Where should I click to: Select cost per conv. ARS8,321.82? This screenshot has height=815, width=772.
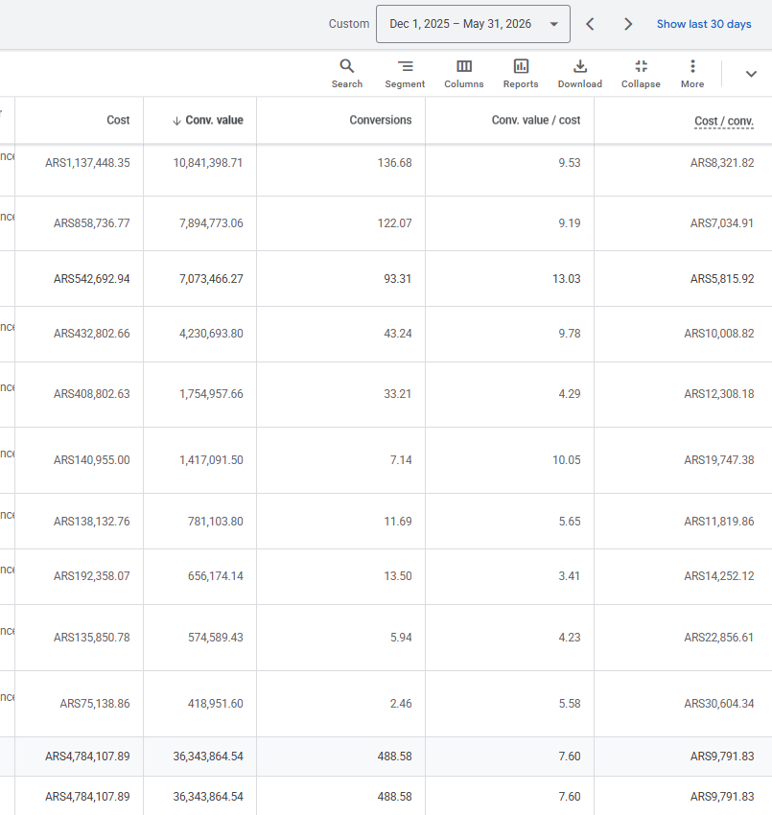tap(721, 163)
